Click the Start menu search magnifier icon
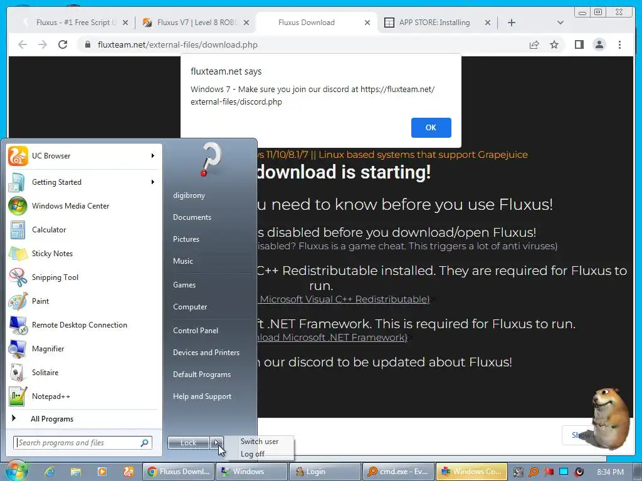The width and height of the screenshot is (642, 481). pos(145,443)
